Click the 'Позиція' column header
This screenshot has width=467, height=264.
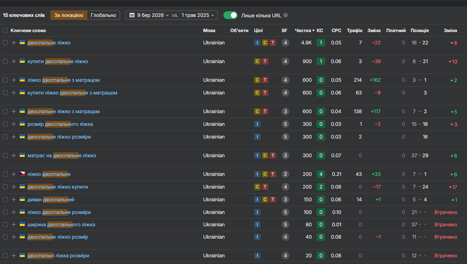coord(420,30)
